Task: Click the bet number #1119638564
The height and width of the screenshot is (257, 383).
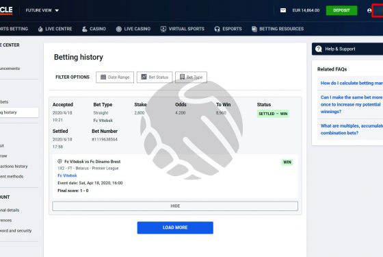Action: coord(105,140)
